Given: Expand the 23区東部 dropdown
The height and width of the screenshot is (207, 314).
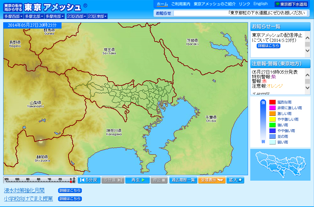Looking at the screenshot, I should pos(97,16).
